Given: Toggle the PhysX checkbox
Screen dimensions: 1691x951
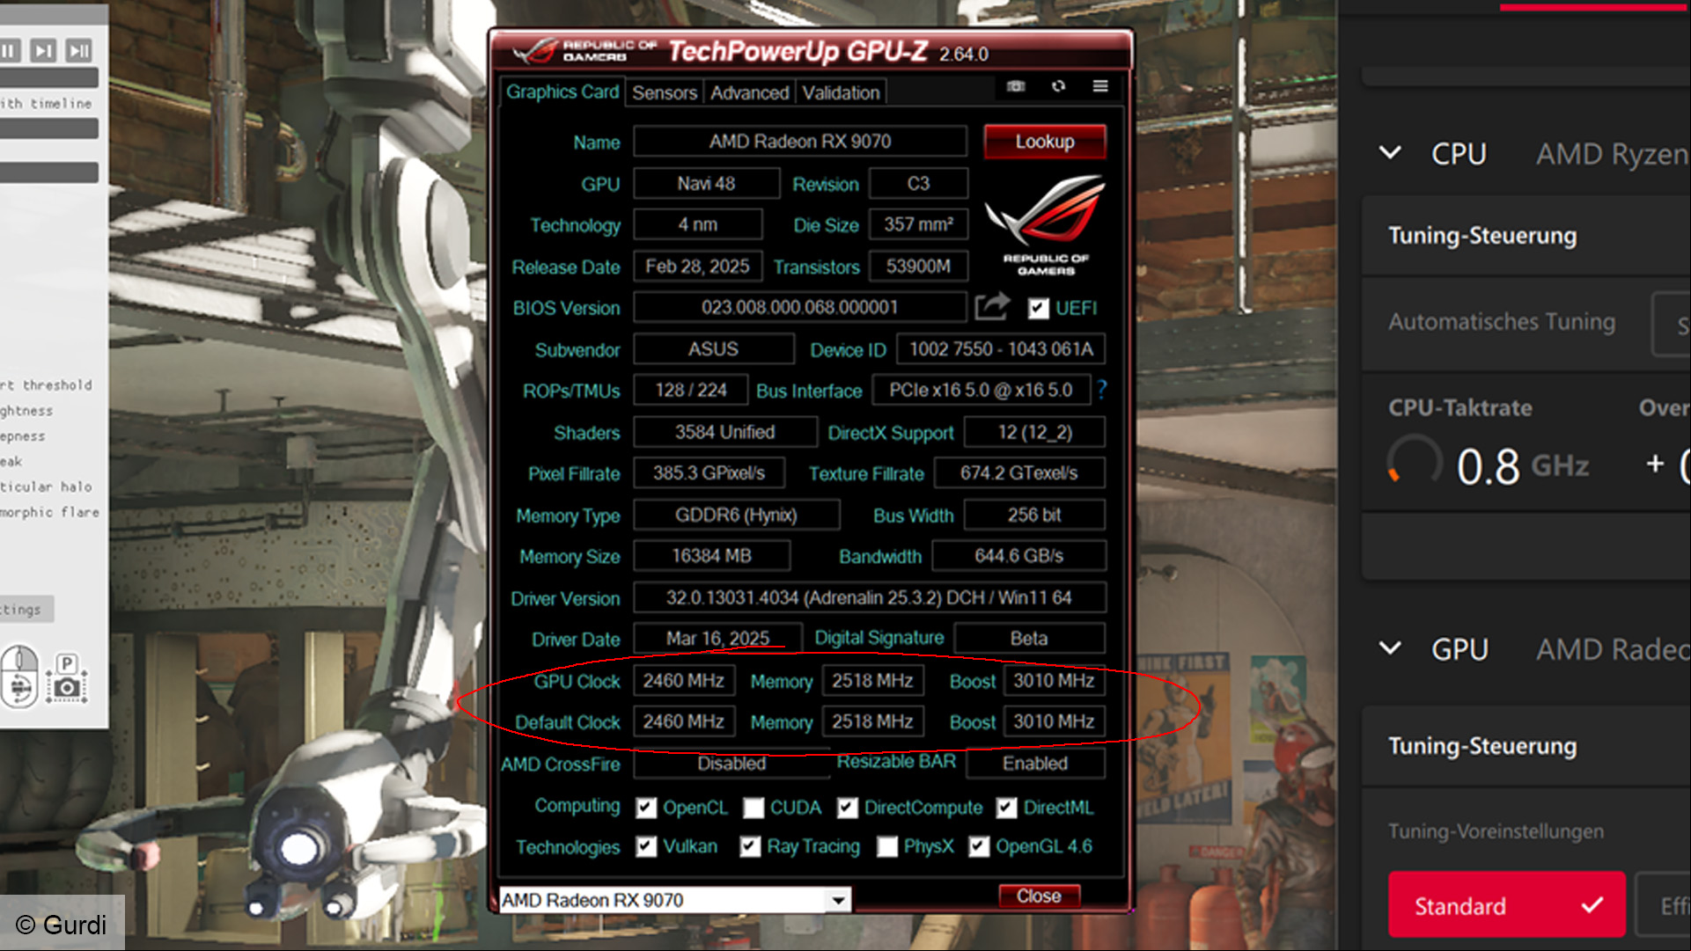Looking at the screenshot, I should point(887,846).
